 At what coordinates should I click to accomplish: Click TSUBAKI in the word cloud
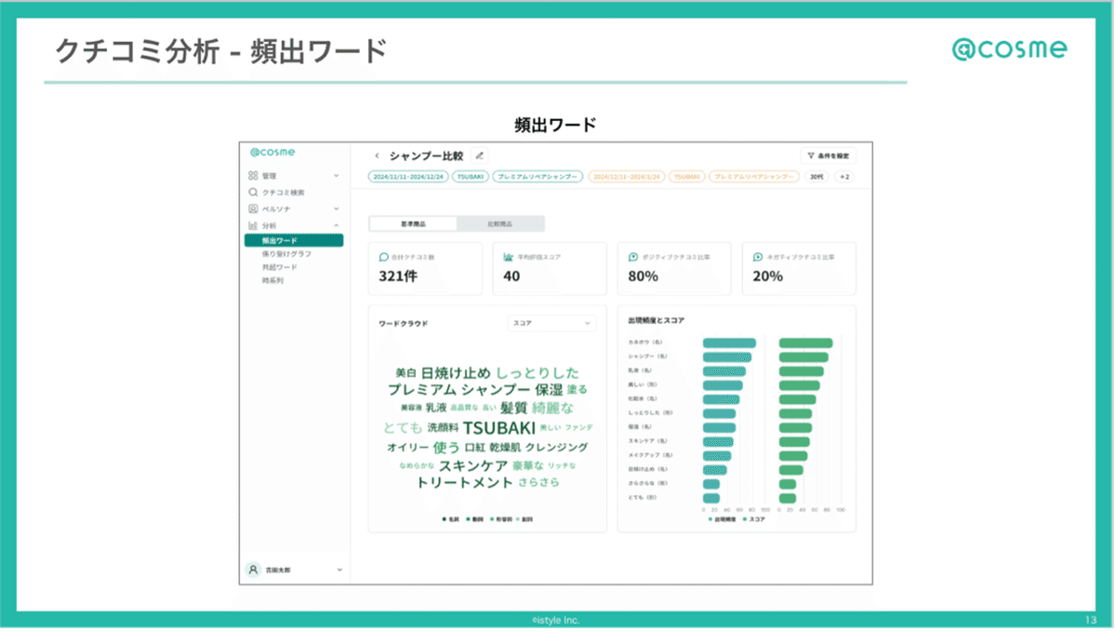click(x=499, y=428)
